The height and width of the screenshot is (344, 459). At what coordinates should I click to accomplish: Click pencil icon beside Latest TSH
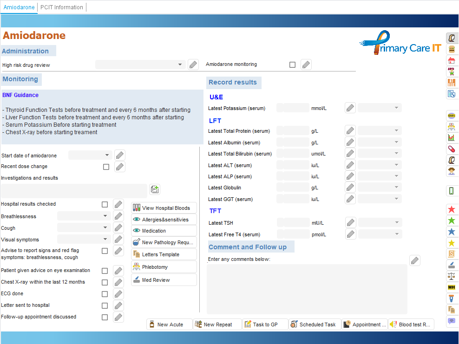point(351,223)
